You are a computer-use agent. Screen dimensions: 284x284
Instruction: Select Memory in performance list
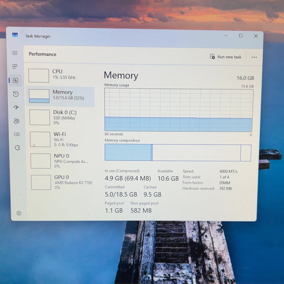(x=61, y=96)
